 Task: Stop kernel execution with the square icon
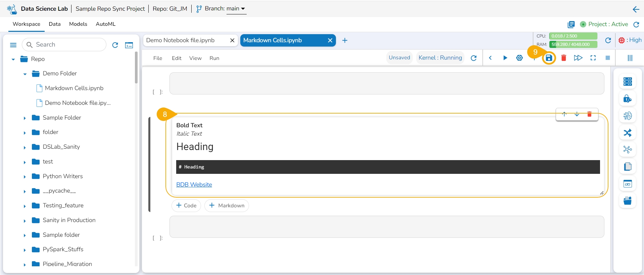[x=608, y=58]
